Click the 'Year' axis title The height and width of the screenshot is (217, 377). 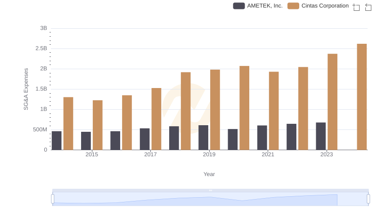(209, 174)
